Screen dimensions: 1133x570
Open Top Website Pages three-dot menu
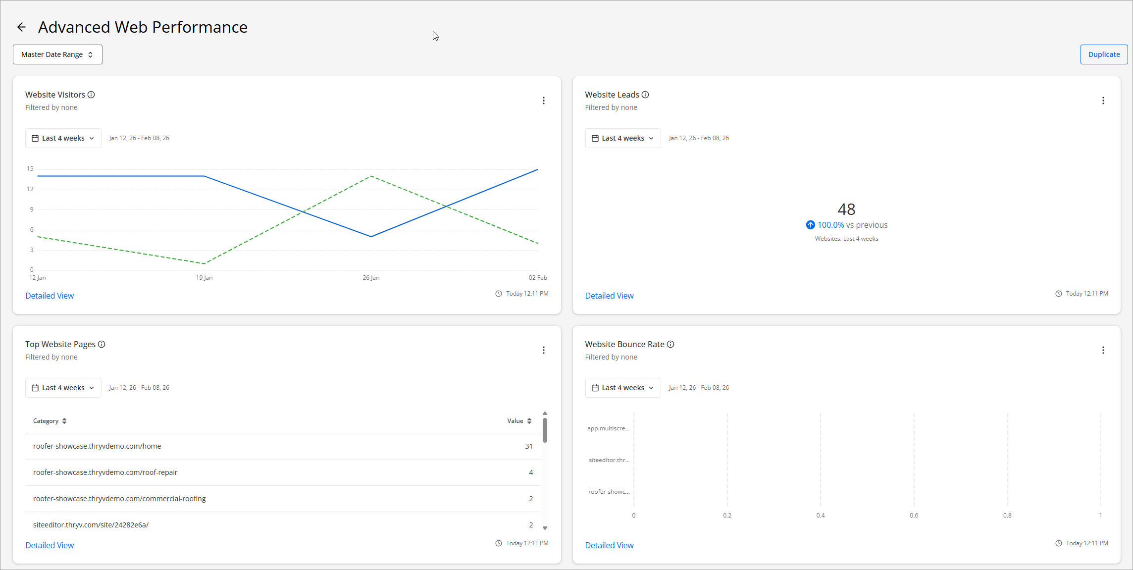click(x=543, y=350)
